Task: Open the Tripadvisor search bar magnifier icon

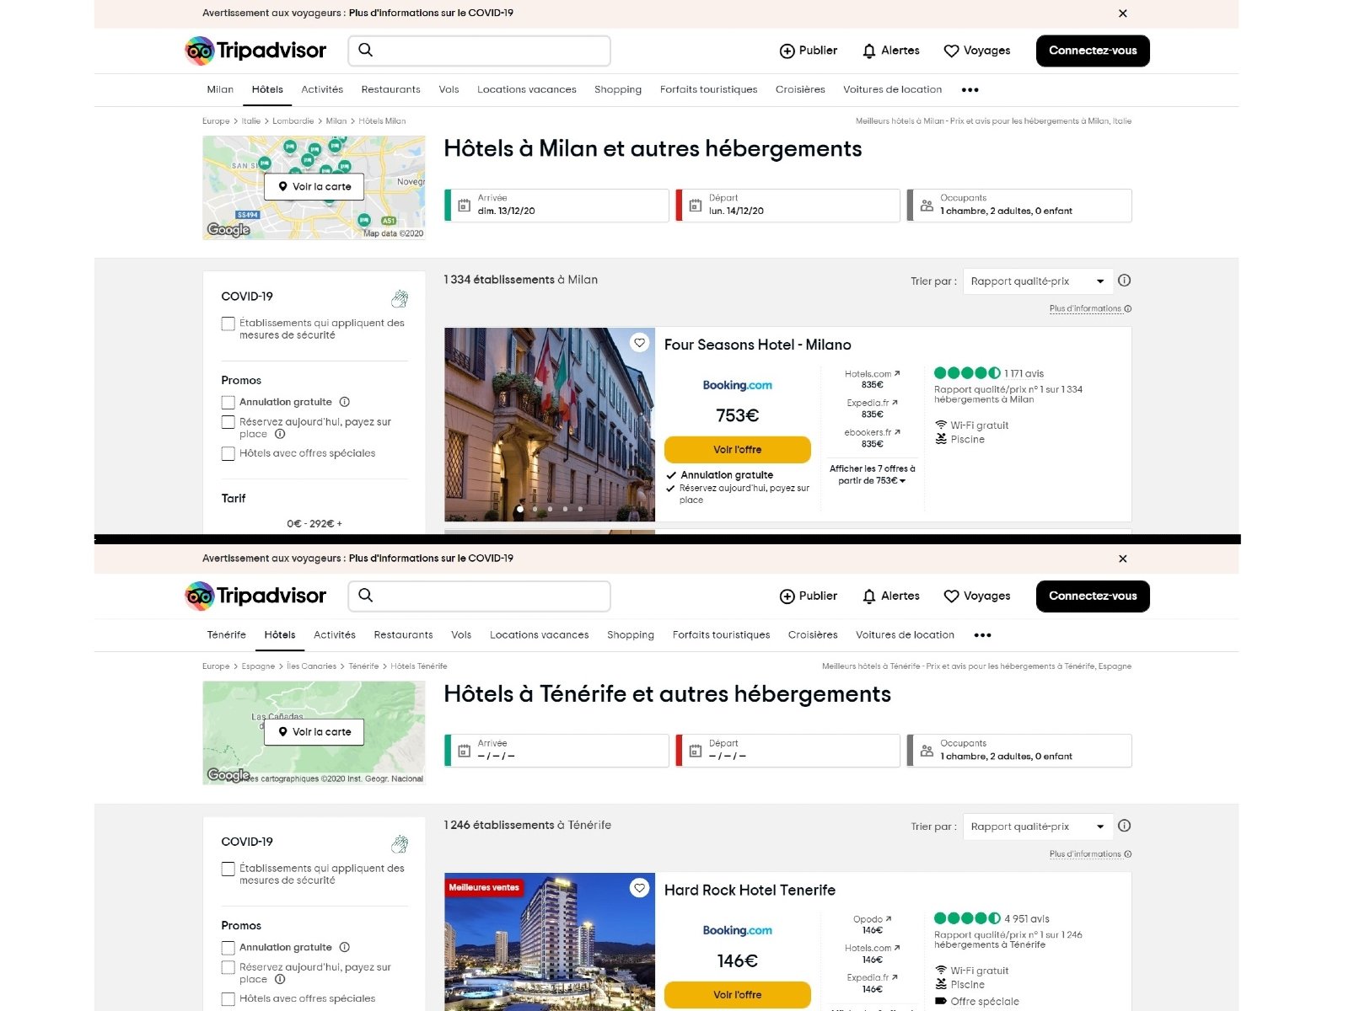Action: click(366, 51)
